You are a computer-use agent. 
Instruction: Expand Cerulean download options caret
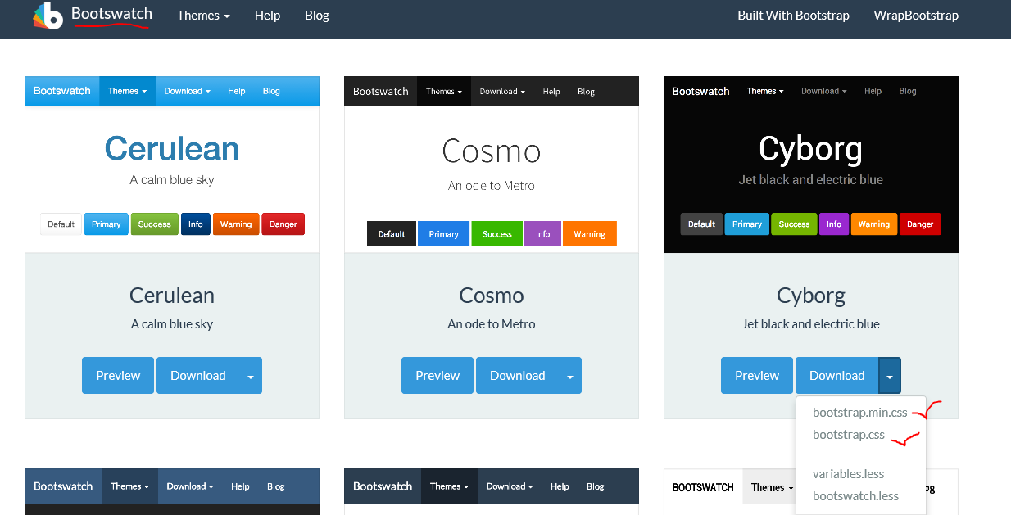coord(251,376)
